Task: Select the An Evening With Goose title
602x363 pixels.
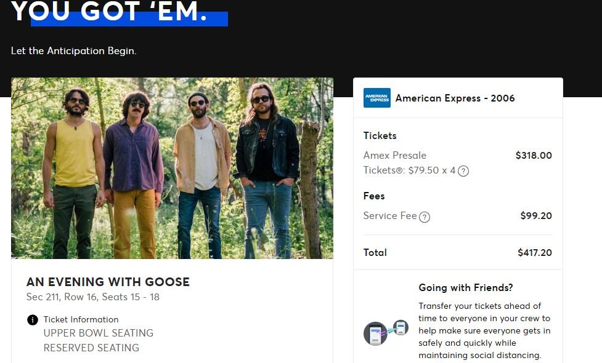Action: 108,282
